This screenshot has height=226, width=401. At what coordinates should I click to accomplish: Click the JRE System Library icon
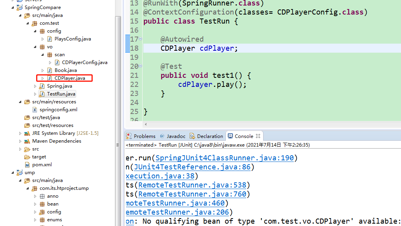(27, 133)
